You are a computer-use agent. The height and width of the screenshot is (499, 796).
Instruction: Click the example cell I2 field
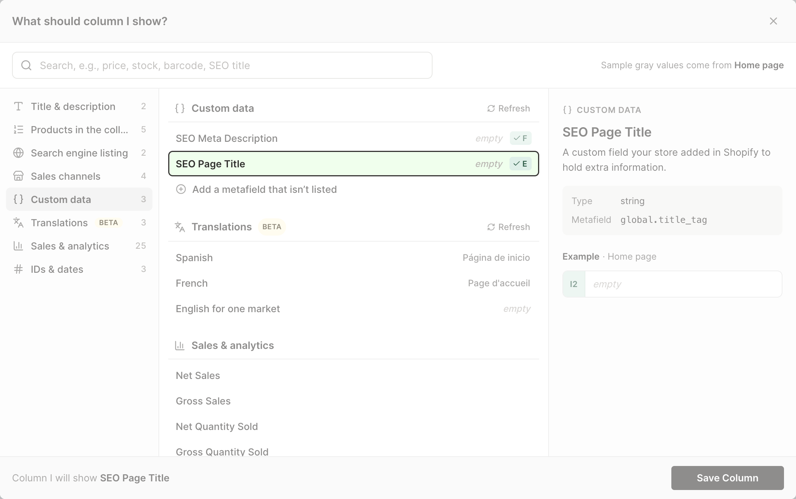click(x=672, y=284)
